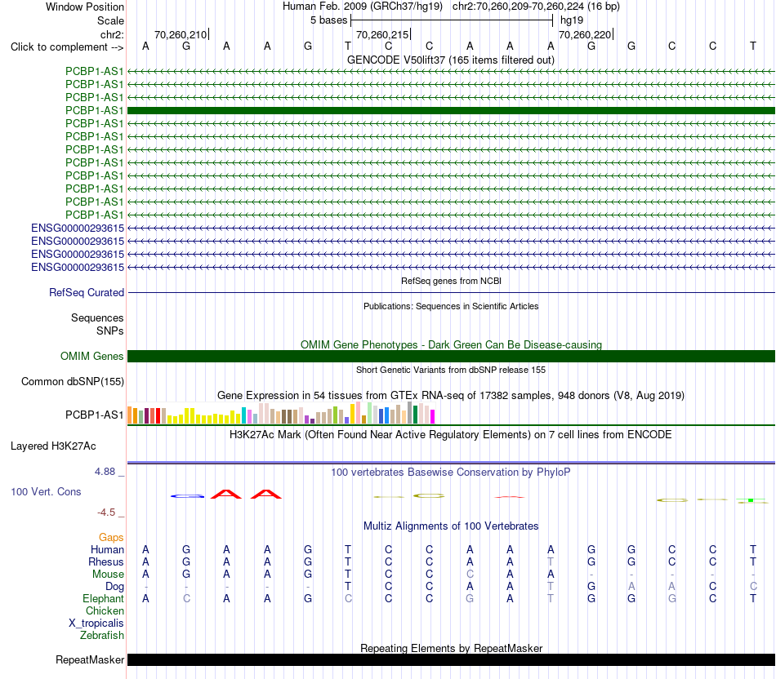Click the magenta last bar in GTEx chart

[433, 416]
